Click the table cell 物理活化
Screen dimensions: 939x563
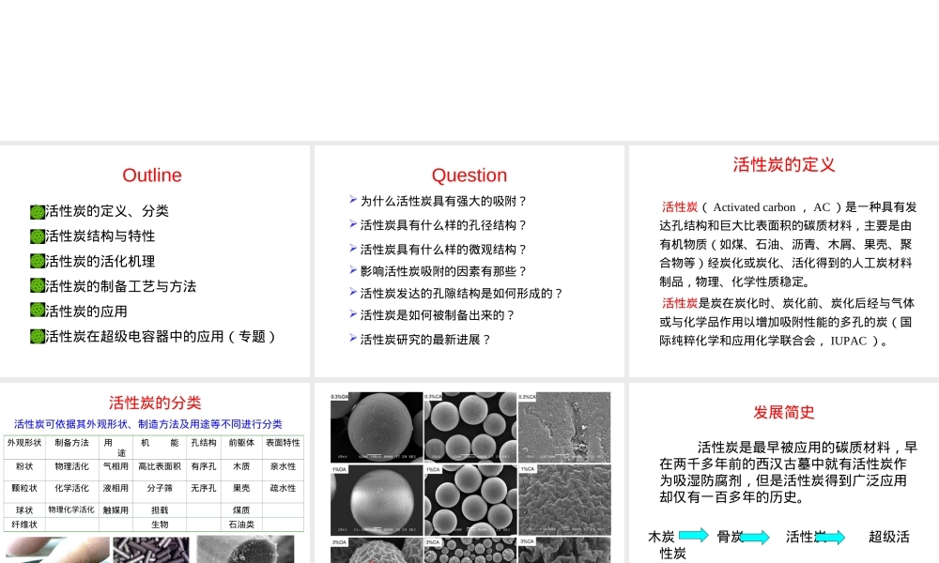(72, 466)
